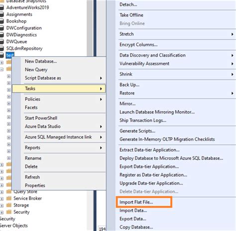Open the Stretch submenu arrow

[233, 34]
